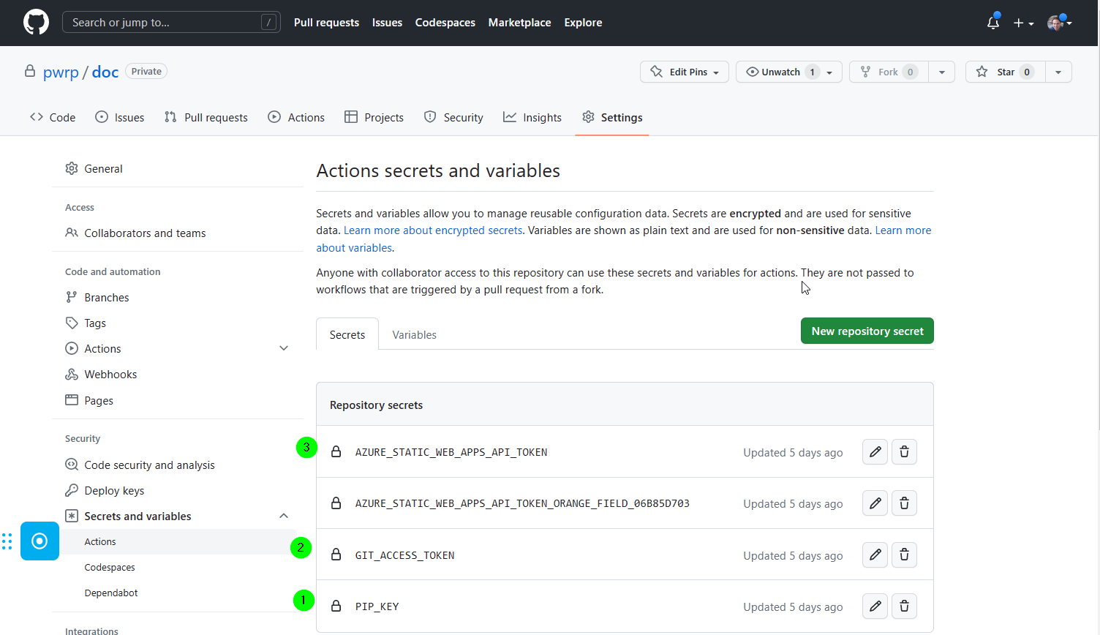Delete the GIT_ACCESS_TOKEN secret
This screenshot has width=1100, height=635.
tap(904, 555)
